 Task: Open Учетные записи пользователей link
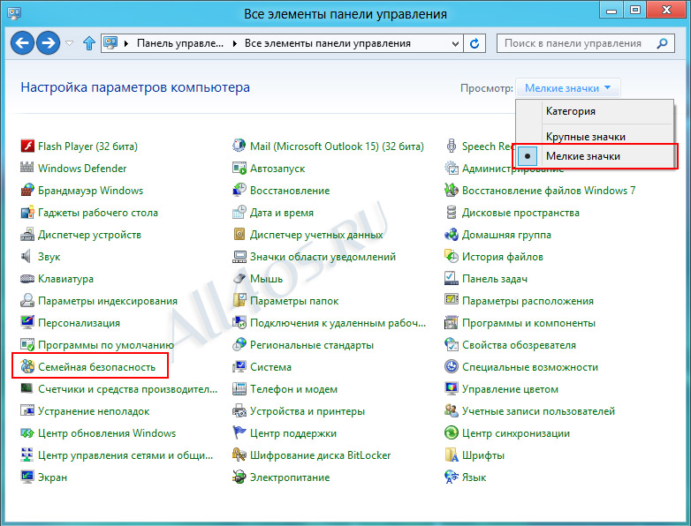[538, 411]
